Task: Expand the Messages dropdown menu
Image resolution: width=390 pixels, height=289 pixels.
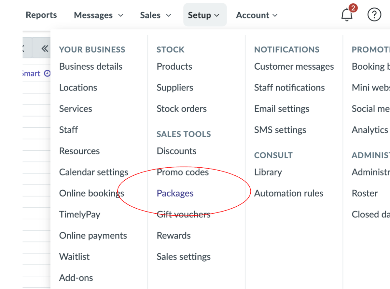Action: tap(99, 15)
